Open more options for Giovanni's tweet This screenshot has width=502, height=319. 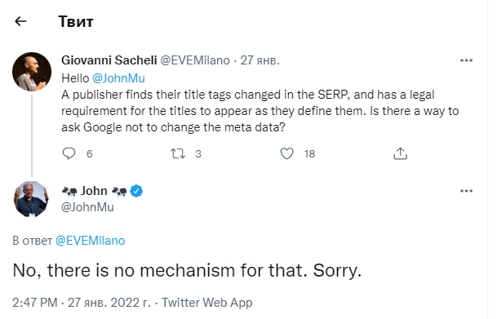(466, 60)
